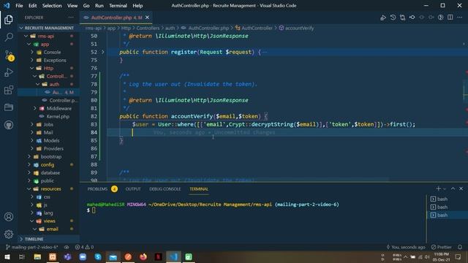This screenshot has width=468, height=263.
Task: Expand the Middleware folder
Action: [58, 109]
